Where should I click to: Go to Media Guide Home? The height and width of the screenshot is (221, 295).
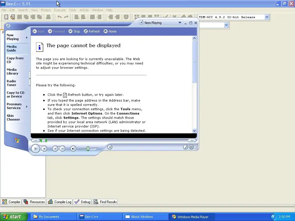(x=110, y=31)
